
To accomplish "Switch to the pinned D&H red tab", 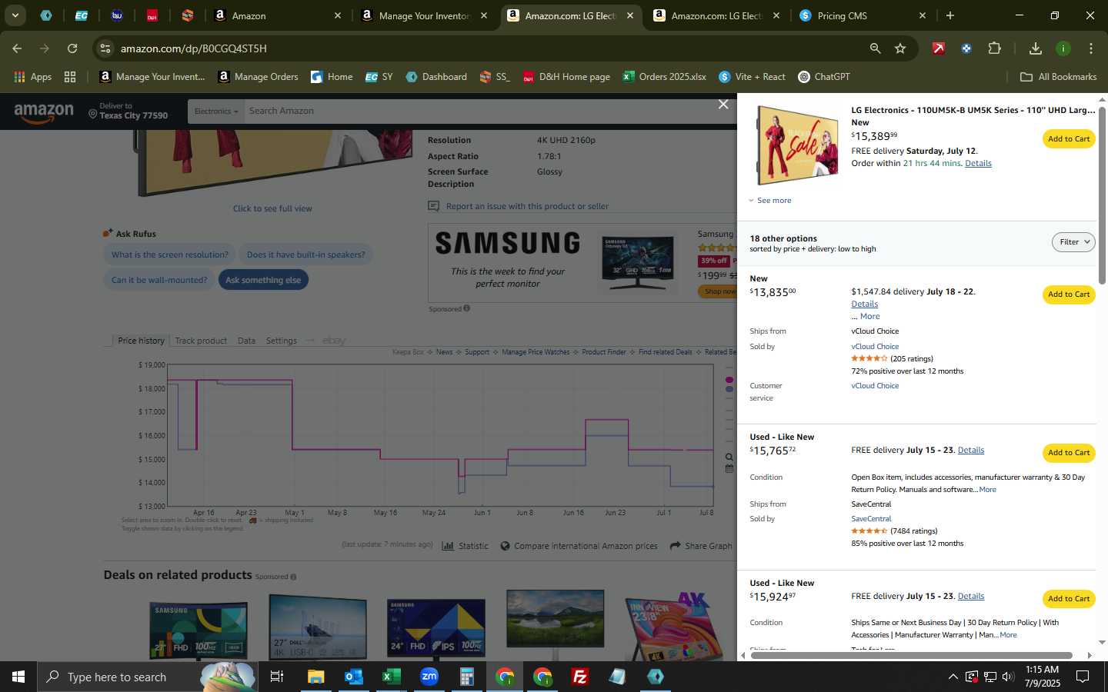I will click(x=152, y=15).
